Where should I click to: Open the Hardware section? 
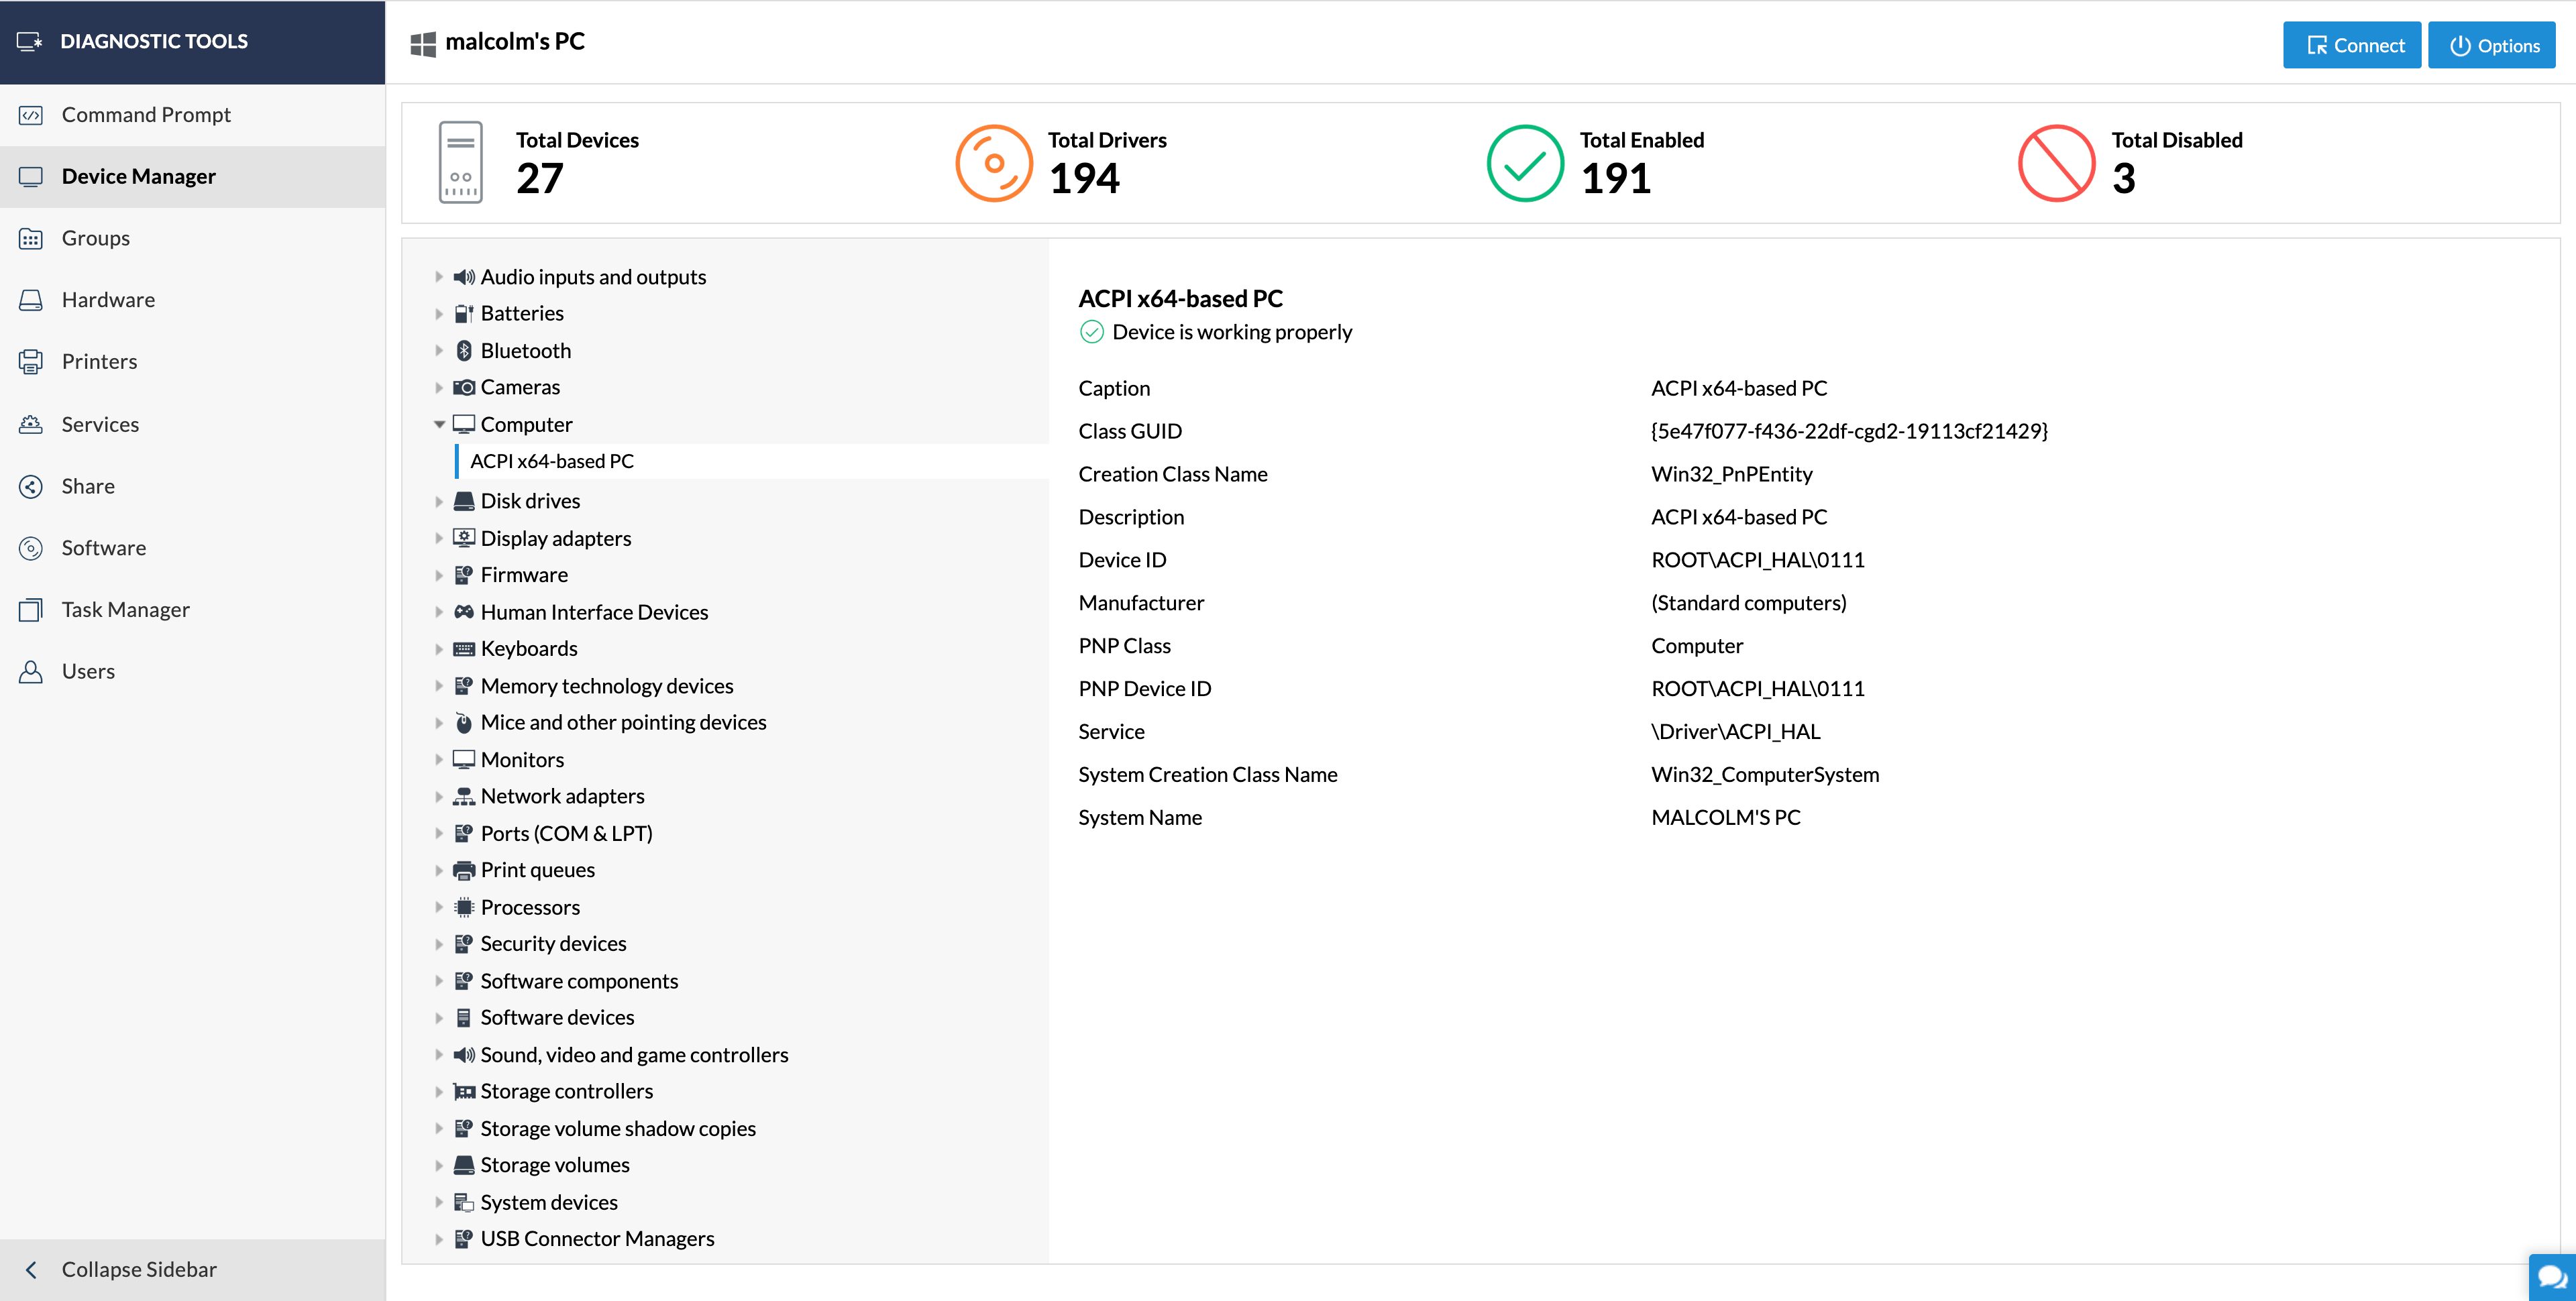click(107, 299)
